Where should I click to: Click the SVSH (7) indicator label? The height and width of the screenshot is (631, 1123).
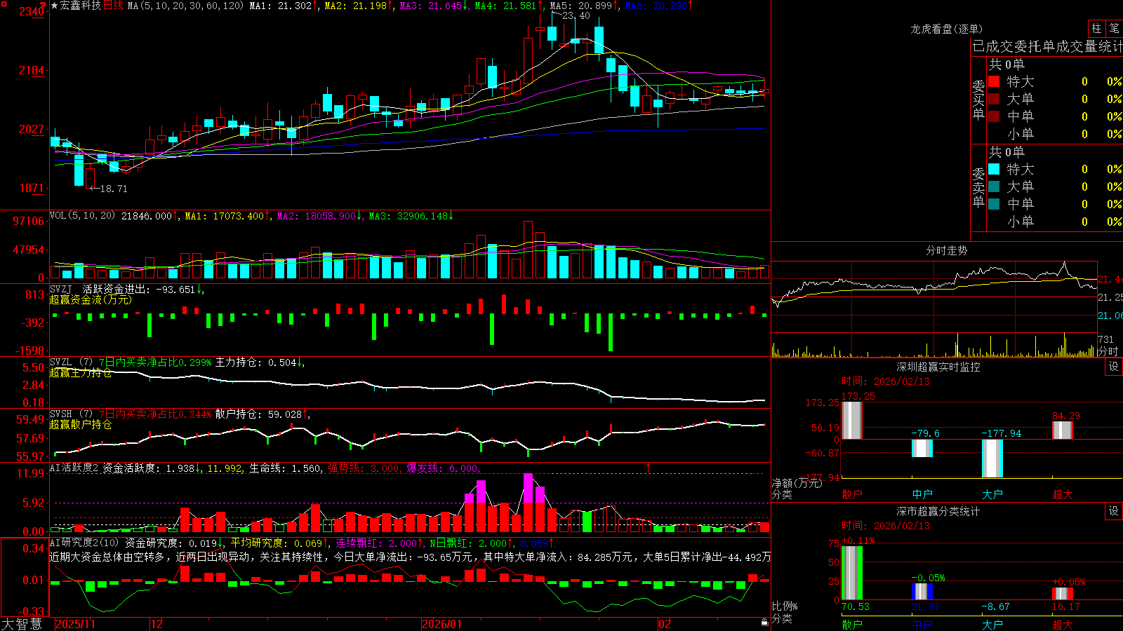point(71,414)
